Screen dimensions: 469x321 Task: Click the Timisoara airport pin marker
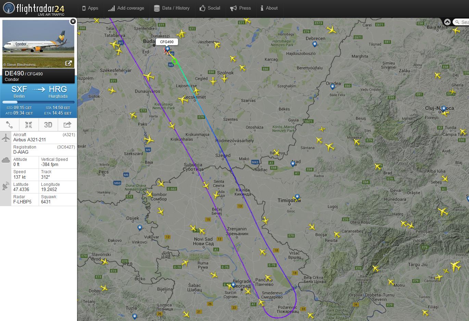(297, 197)
